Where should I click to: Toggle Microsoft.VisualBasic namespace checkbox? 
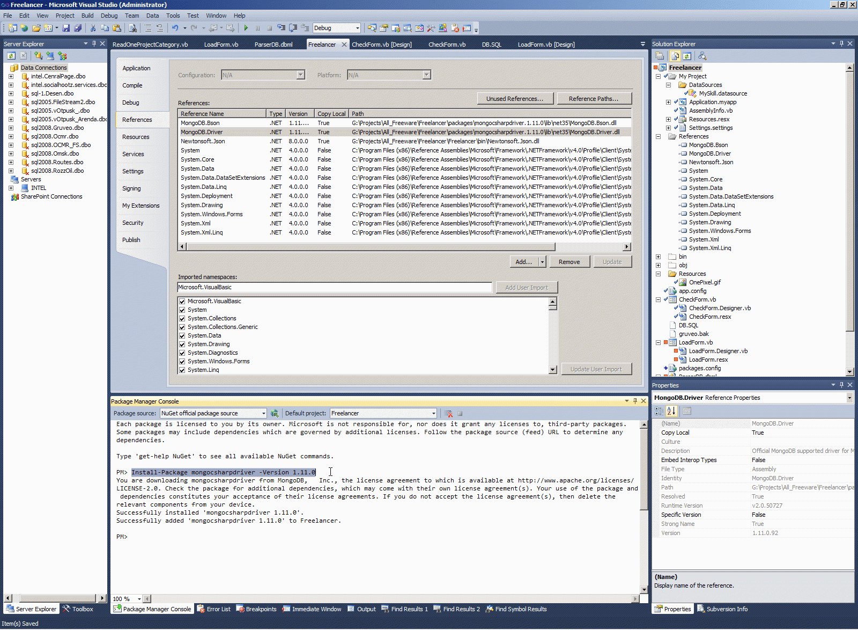pyautogui.click(x=182, y=302)
